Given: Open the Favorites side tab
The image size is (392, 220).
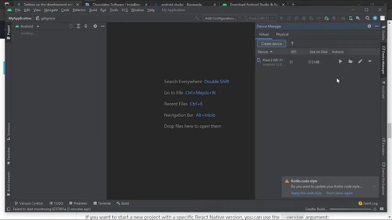Looking at the screenshot, I should (x=8, y=156).
